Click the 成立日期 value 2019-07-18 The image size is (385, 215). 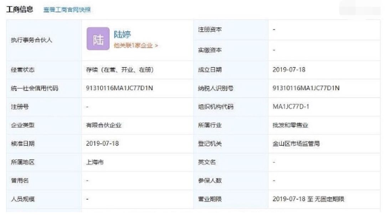[x=289, y=70]
